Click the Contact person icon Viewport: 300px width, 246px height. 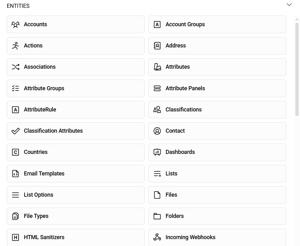pyautogui.click(x=157, y=131)
